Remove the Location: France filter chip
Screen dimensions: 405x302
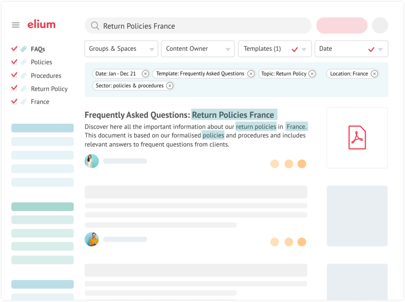375,74
